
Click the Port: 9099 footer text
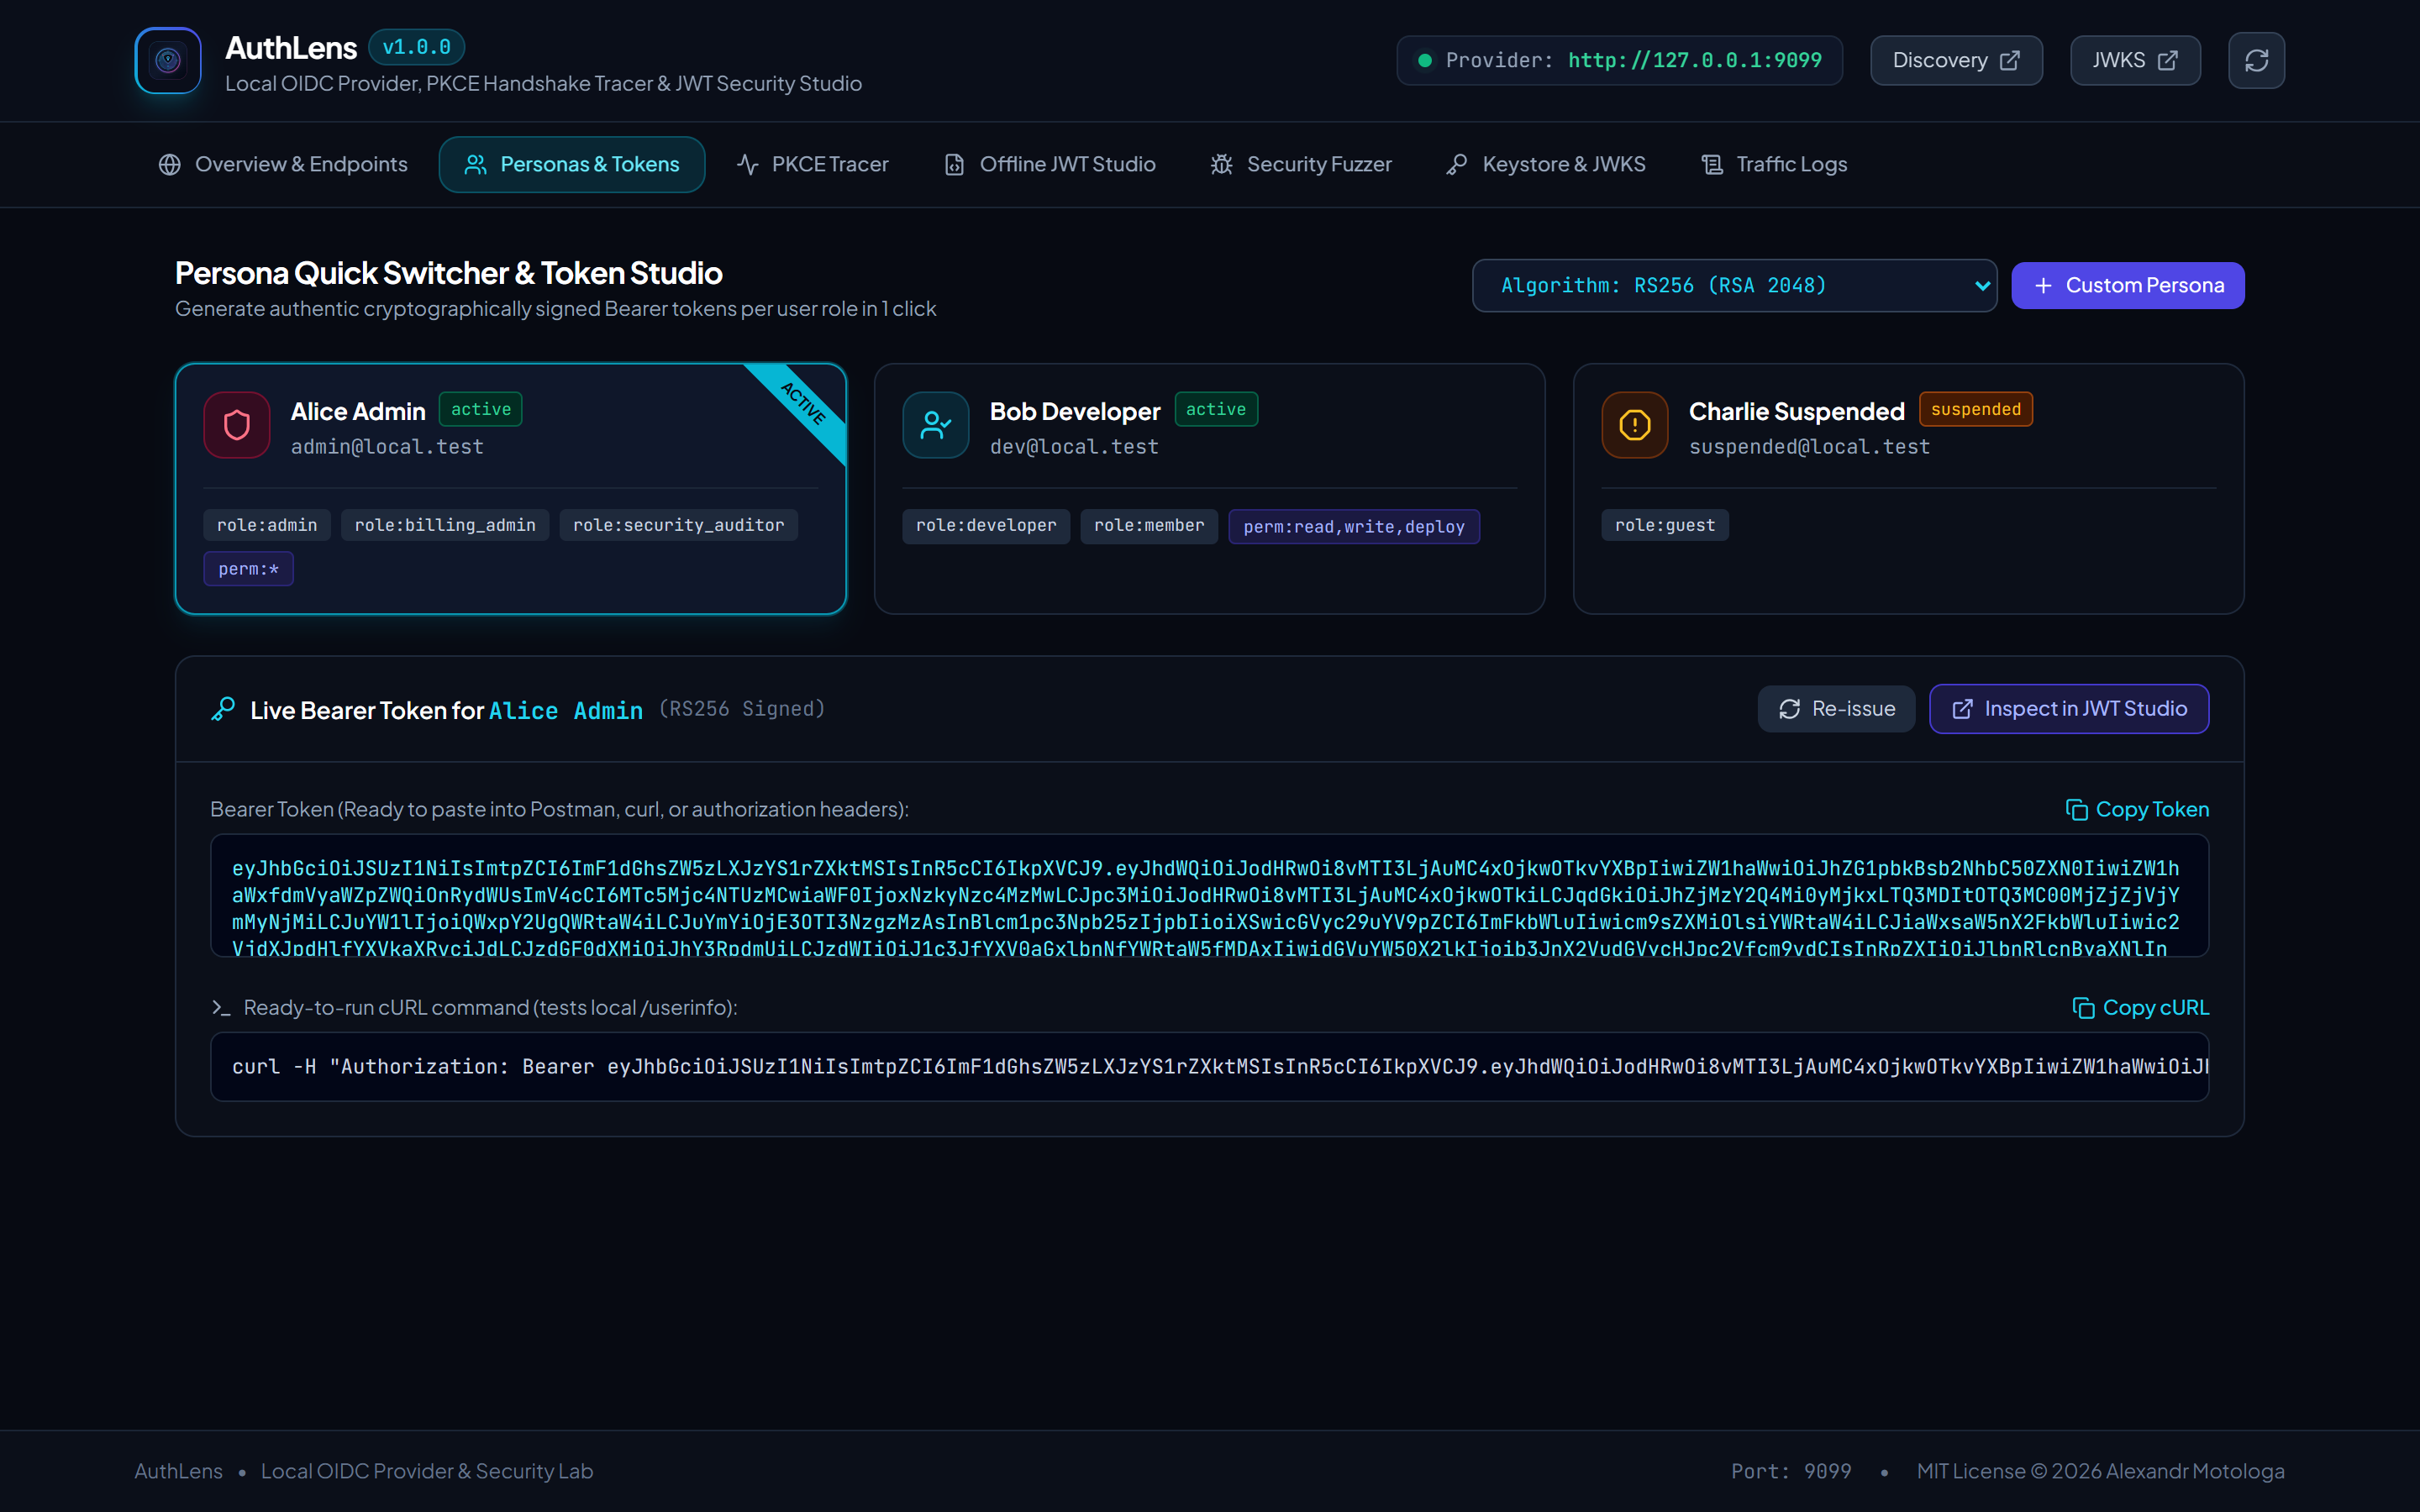1791,1471
